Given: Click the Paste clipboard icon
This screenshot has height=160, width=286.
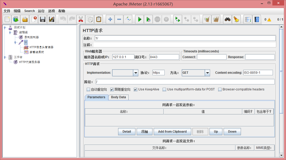Looking at the screenshot, I should tap(99, 19).
